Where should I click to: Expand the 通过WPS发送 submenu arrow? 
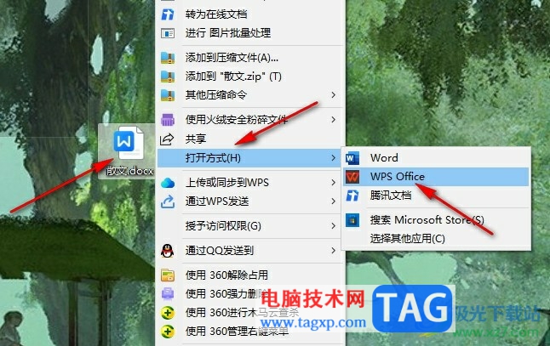pos(333,201)
